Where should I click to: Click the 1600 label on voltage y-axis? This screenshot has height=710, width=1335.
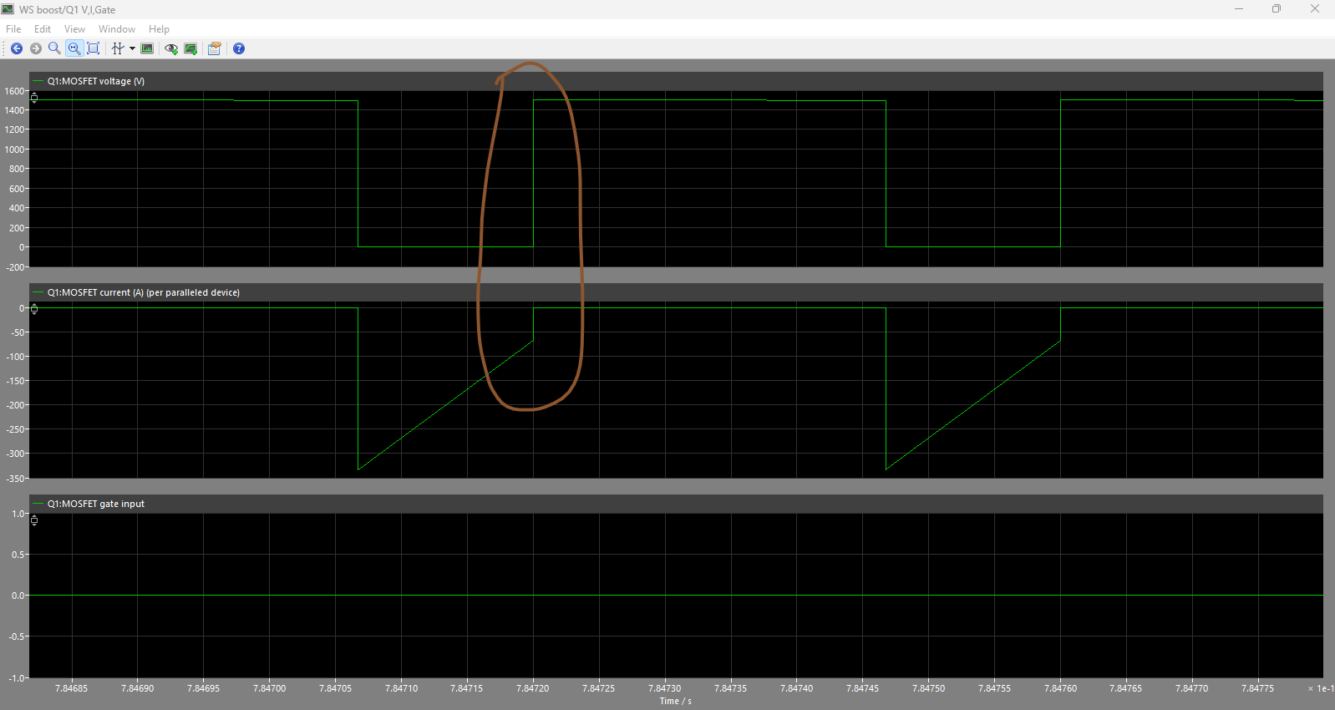coord(14,91)
